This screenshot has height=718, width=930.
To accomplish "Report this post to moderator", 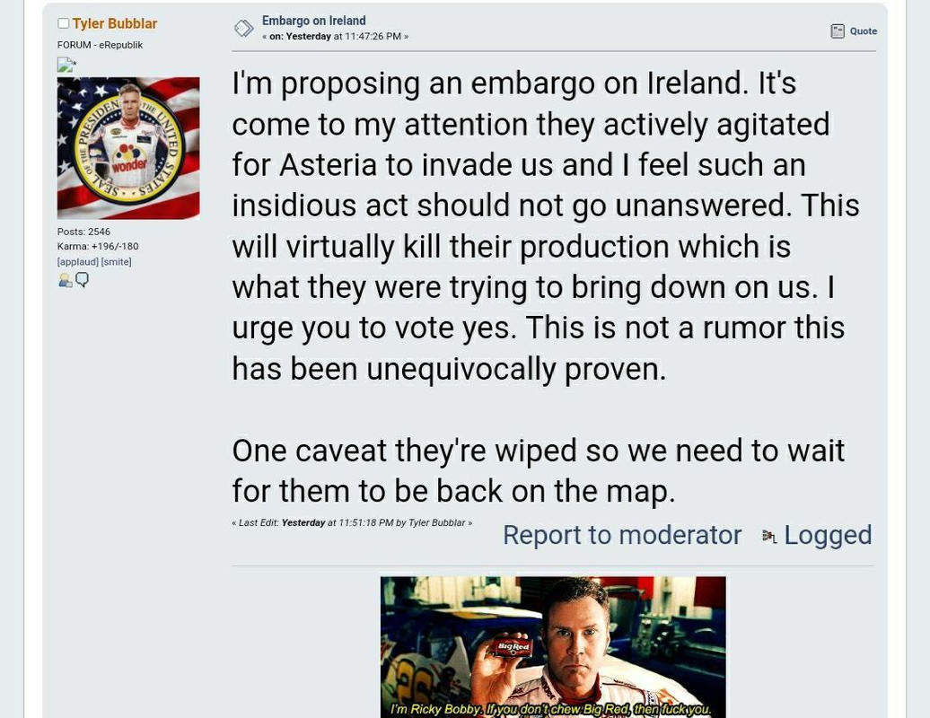I will [622, 535].
